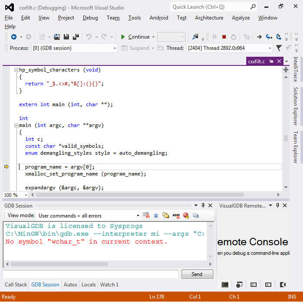
Task: Click the GDB command input field
Action: pyautogui.click(x=91, y=274)
